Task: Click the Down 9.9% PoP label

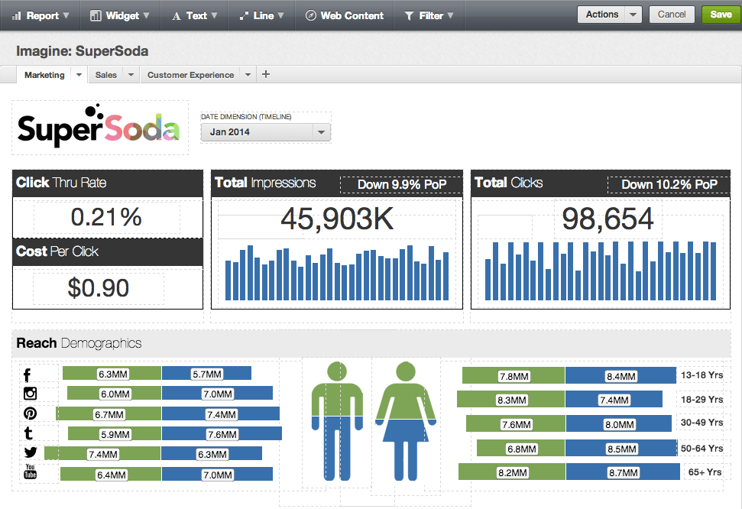Action: [x=402, y=184]
